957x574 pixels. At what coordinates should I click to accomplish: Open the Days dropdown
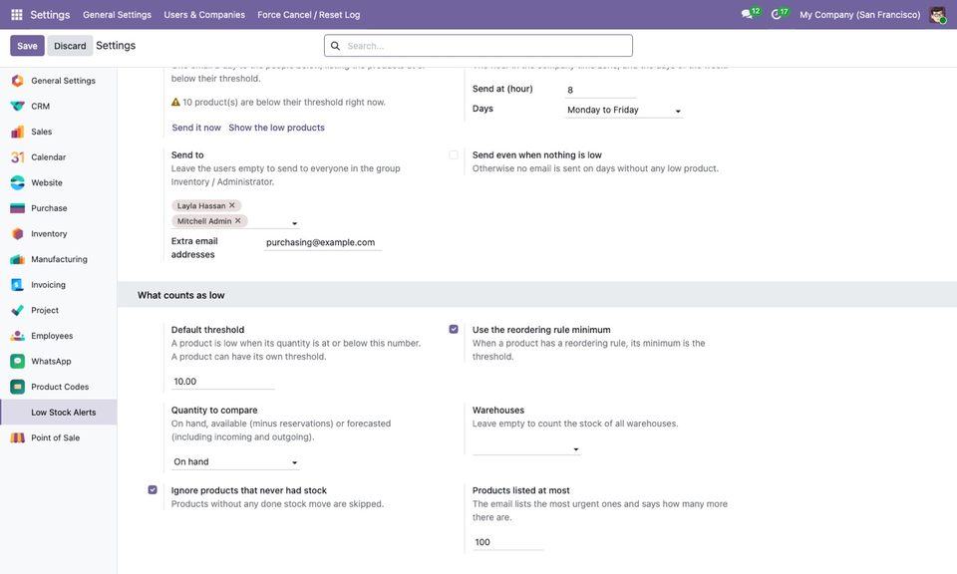(624, 110)
